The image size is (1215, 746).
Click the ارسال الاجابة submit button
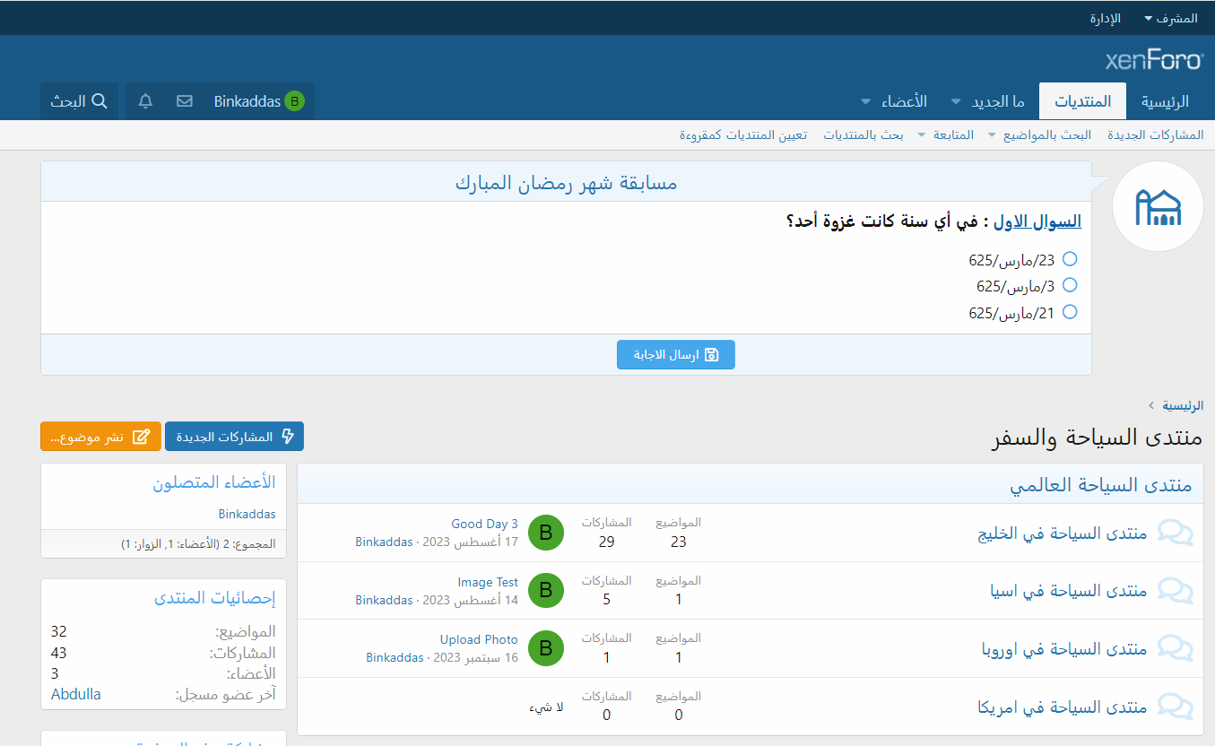pos(675,354)
